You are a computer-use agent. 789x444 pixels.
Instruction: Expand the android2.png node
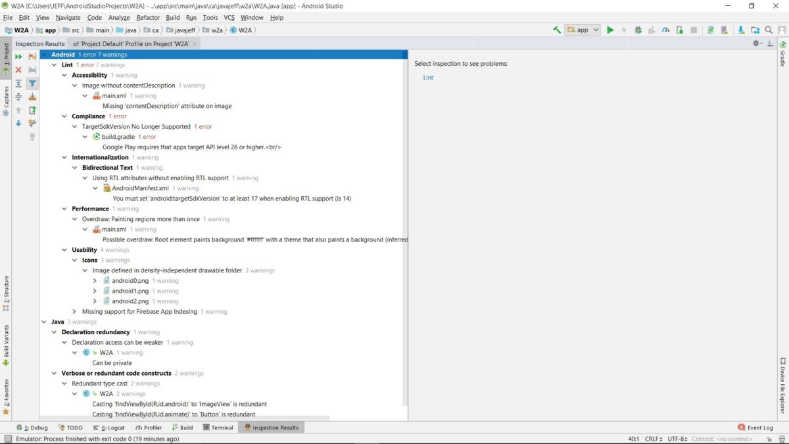click(95, 301)
